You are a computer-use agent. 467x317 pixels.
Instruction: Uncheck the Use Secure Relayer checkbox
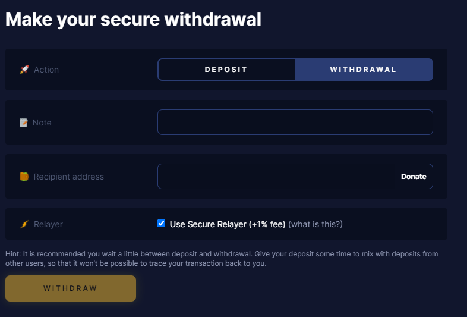tap(161, 224)
